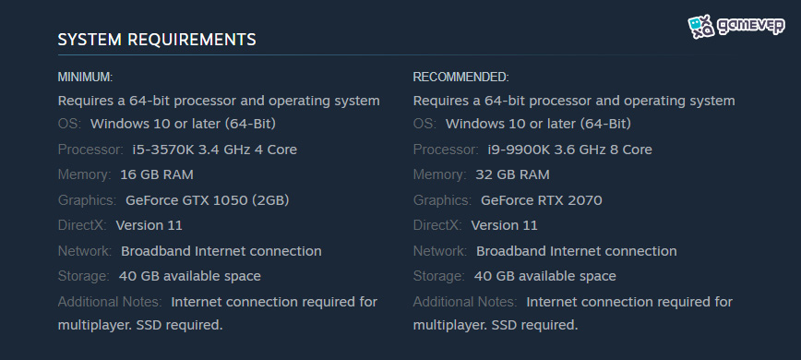Screen dimensions: 801x360
Task: Click the gamevep watermark text
Action: [751, 26]
